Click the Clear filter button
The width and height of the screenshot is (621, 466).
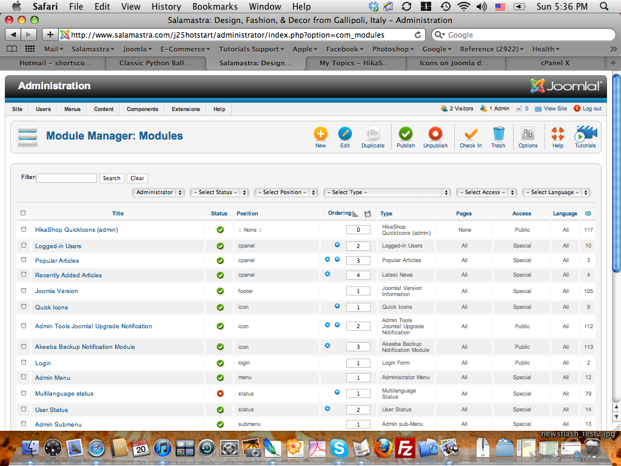(x=138, y=178)
